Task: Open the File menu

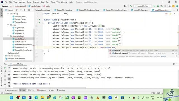Action: coord(6,2)
